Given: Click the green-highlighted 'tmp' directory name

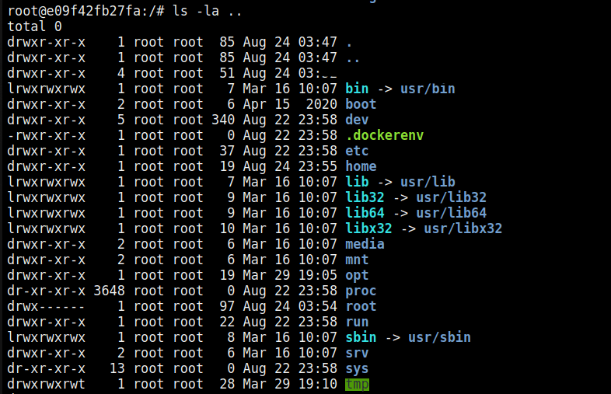Looking at the screenshot, I should click(x=357, y=384).
